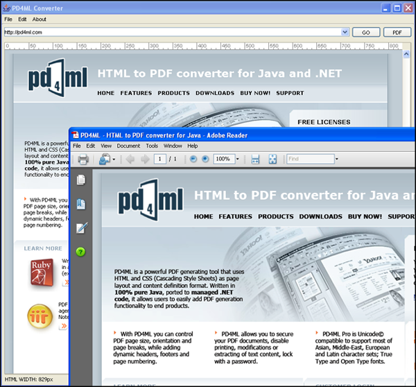Click BUY NOW! link in Adobe Reader document
Image resolution: width=416 pixels, height=387 pixels.
[365, 216]
